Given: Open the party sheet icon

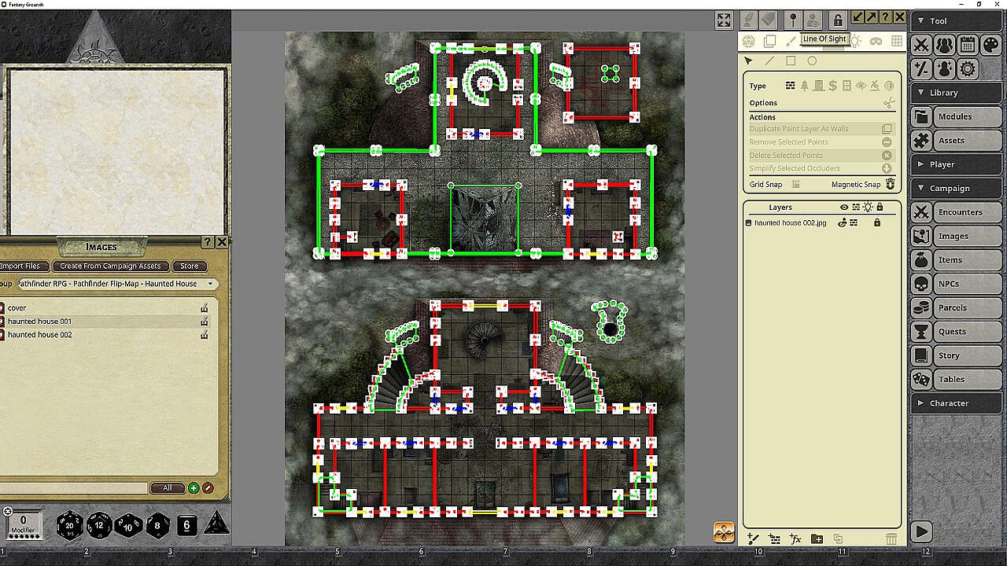Looking at the screenshot, I should (x=944, y=45).
